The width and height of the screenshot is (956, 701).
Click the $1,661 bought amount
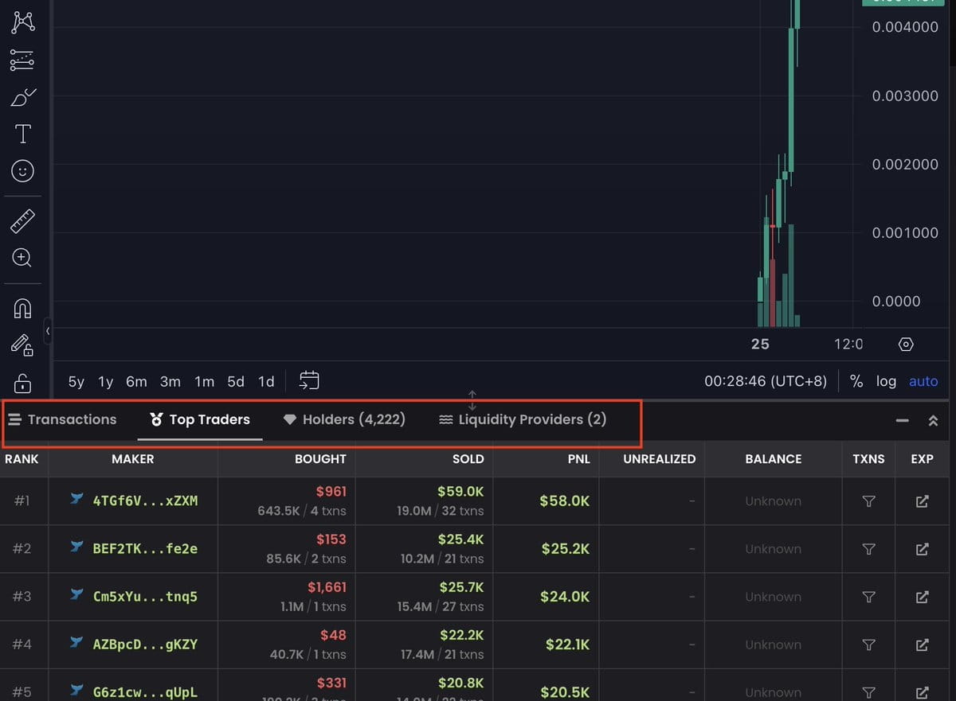(327, 587)
